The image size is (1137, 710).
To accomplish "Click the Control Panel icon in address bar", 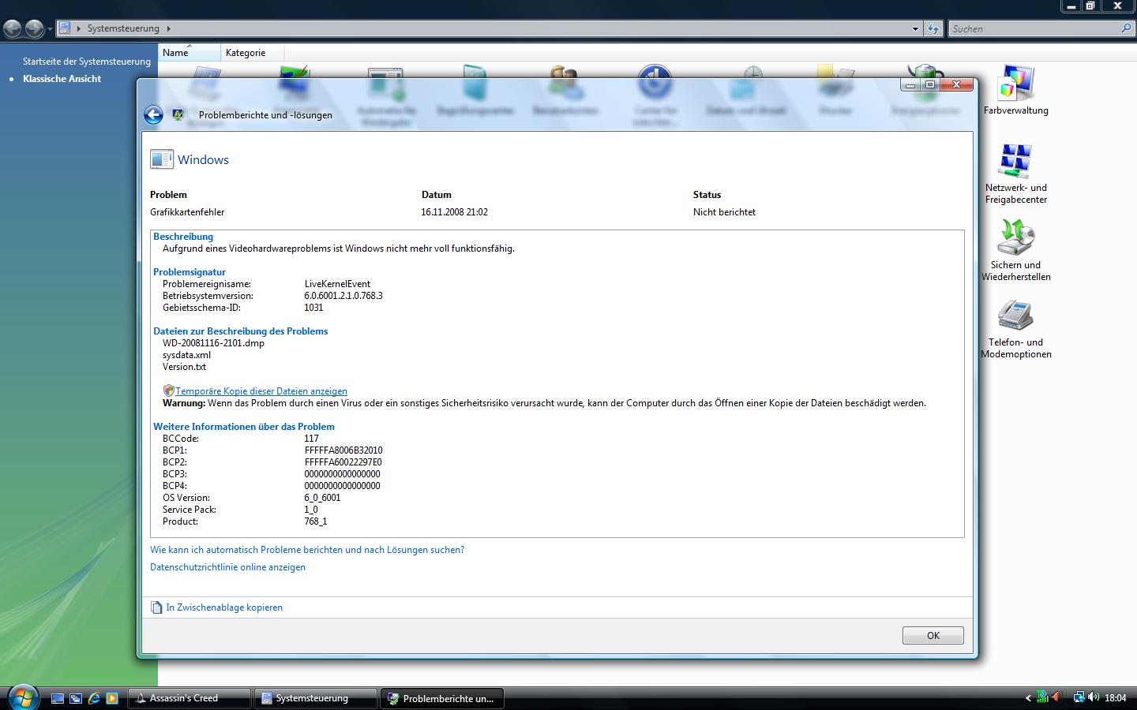I will (x=65, y=28).
